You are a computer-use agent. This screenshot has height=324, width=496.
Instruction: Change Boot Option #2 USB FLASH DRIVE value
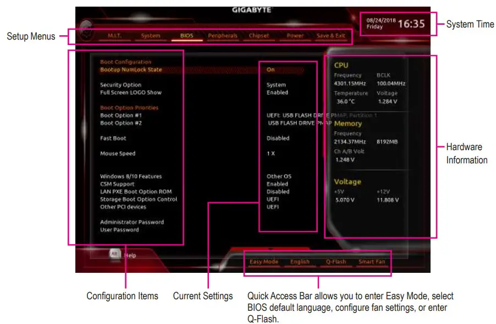[x=299, y=123]
